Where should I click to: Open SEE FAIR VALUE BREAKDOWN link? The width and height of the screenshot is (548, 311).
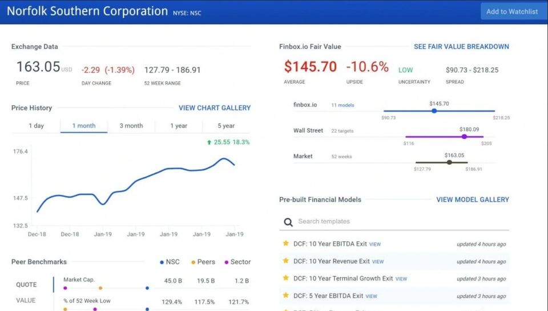tap(461, 47)
